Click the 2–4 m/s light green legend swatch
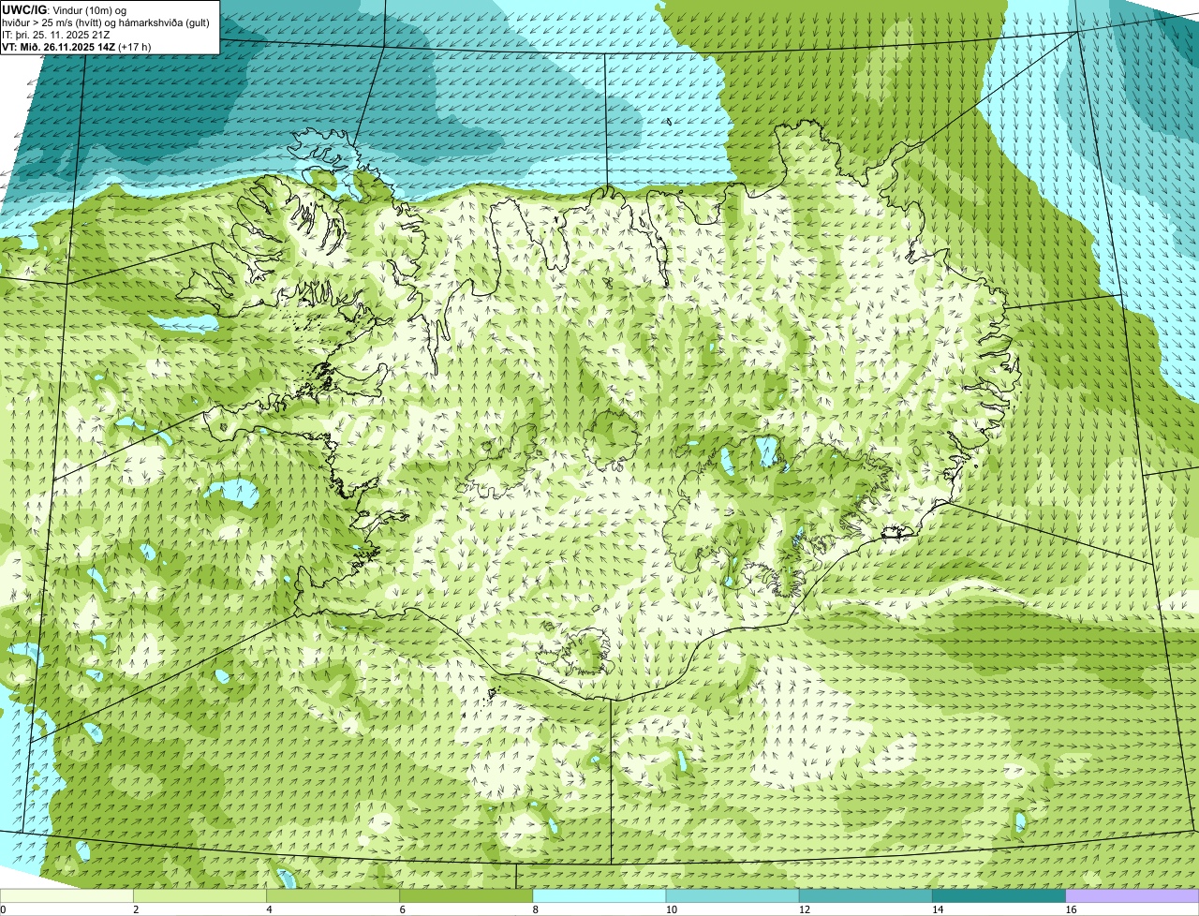This screenshot has width=1199, height=916. (200, 896)
